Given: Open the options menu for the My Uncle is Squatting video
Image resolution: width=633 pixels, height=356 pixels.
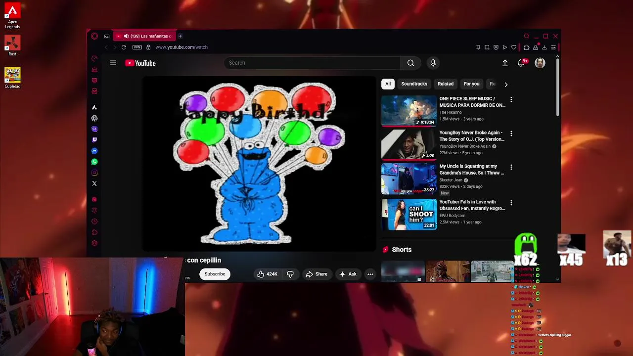Looking at the screenshot, I should click(511, 167).
